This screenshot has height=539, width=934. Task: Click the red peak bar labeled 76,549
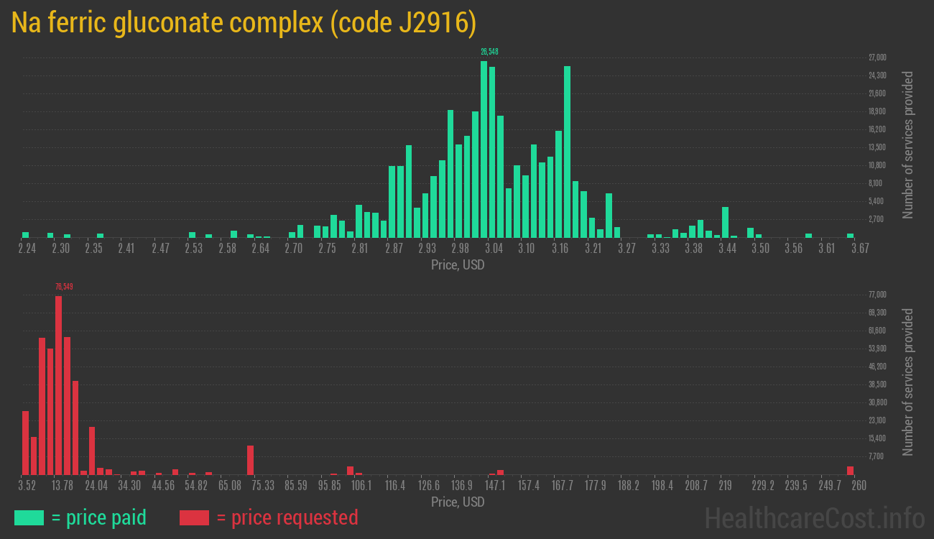[58, 384]
